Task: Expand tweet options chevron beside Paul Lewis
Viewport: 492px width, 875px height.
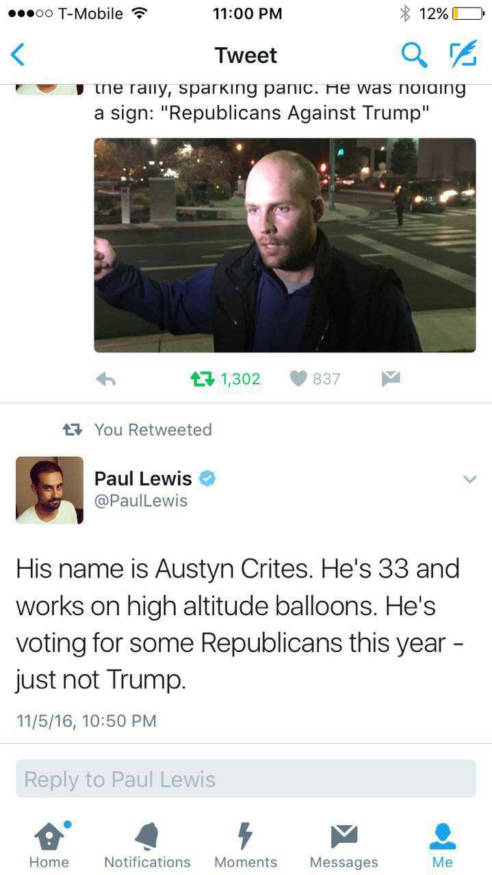Action: 469,479
